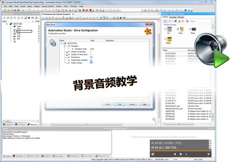232x162 pixels.
Task: Click the Save icon in main toolbar
Action: [x=15, y=10]
